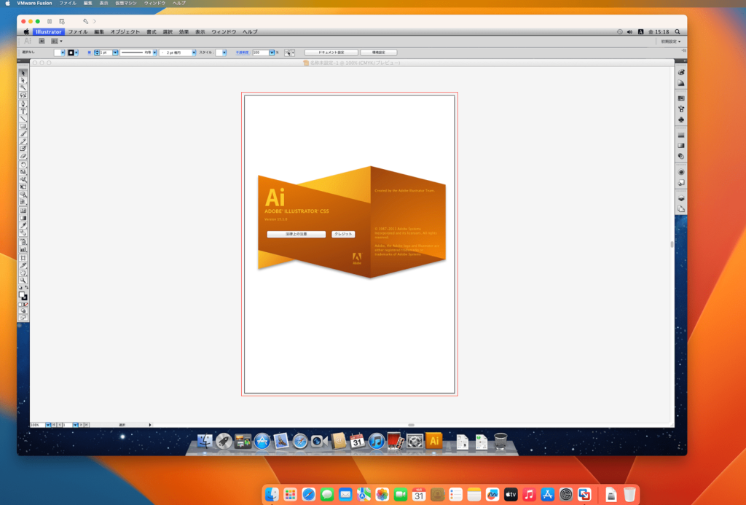The width and height of the screenshot is (746, 505).
Task: Select the Zoom tool magnifier
Action: (23, 281)
